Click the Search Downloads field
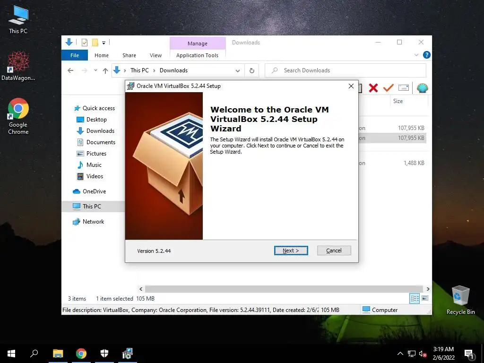 point(346,70)
